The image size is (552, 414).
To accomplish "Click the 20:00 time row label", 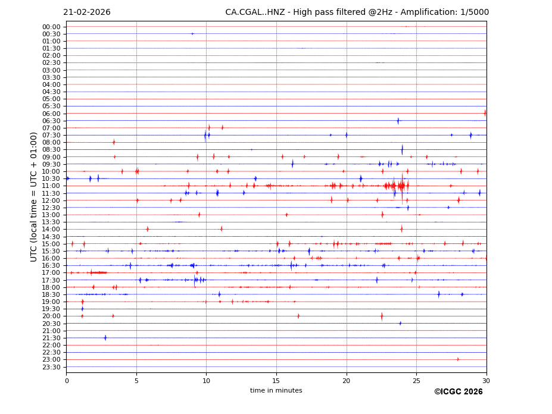I will (51, 316).
